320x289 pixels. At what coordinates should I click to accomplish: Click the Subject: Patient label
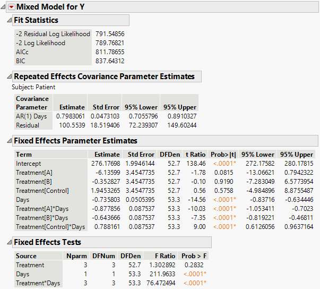[33, 87]
